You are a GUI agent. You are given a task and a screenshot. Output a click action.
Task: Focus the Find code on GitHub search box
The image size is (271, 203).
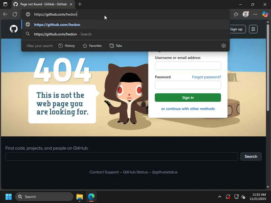click(x=122, y=156)
